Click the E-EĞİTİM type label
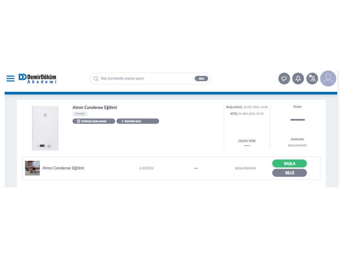The width and height of the screenshot is (344, 258). coord(146,168)
